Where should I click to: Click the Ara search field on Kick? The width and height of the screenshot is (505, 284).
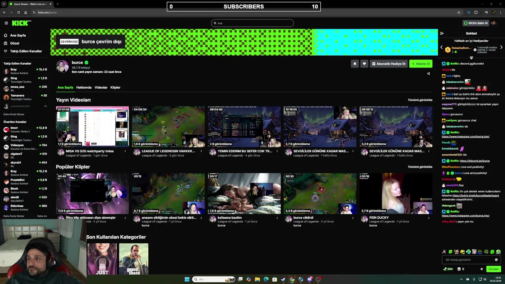click(x=252, y=23)
